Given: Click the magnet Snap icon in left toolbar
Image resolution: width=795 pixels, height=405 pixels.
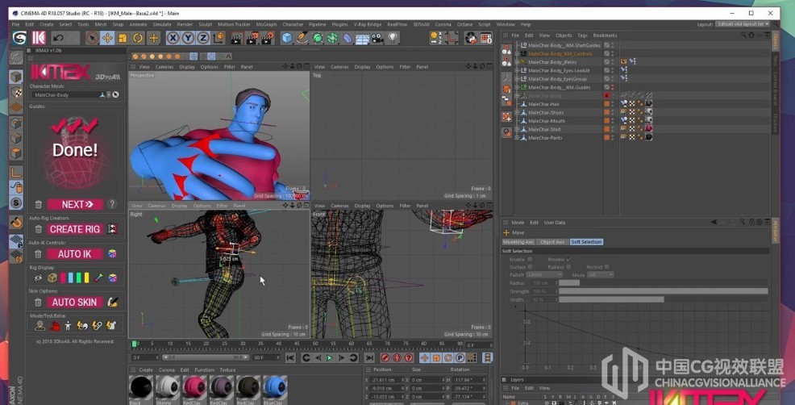Looking at the screenshot, I should click(16, 223).
